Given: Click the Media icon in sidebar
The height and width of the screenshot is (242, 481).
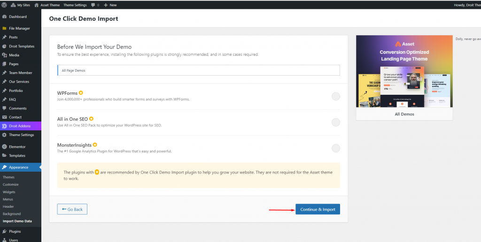Looking at the screenshot, I should tap(4, 55).
